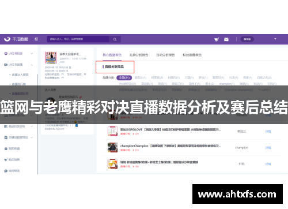Image resolution: width=288 pixels, height=209 pixels.
Task: Filter brands by 科颜氏(1)
Action: pos(174,78)
